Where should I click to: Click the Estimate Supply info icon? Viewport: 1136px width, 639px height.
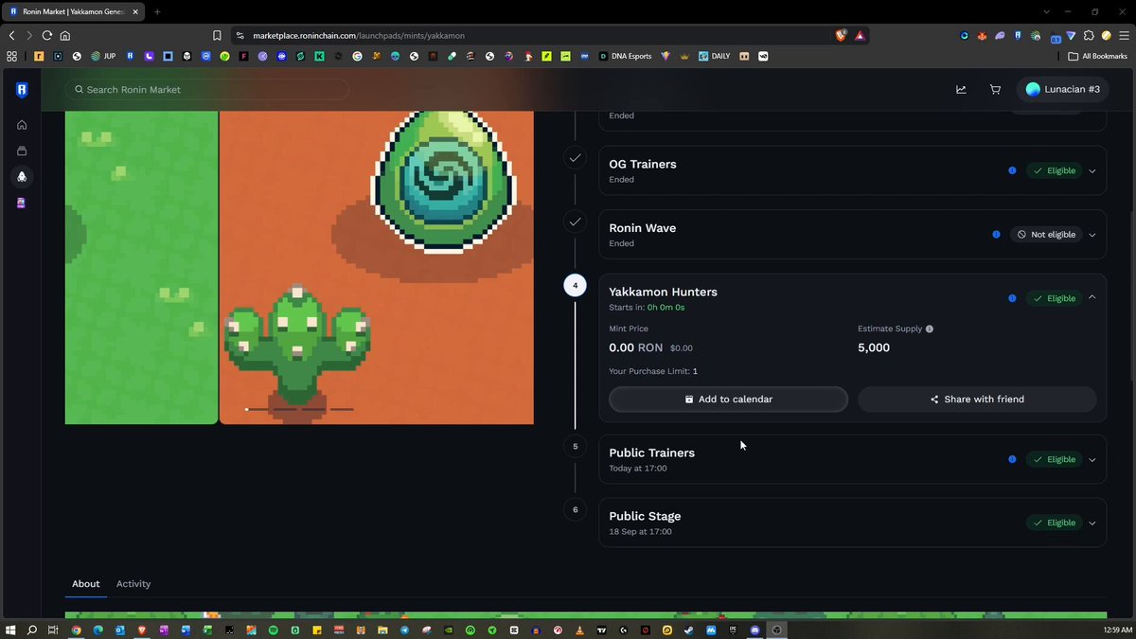click(x=929, y=329)
